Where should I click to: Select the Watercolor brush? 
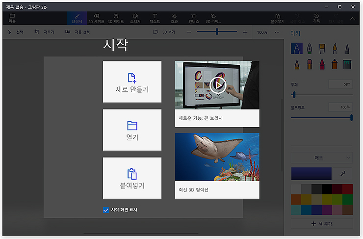pyautogui.click(x=335, y=49)
